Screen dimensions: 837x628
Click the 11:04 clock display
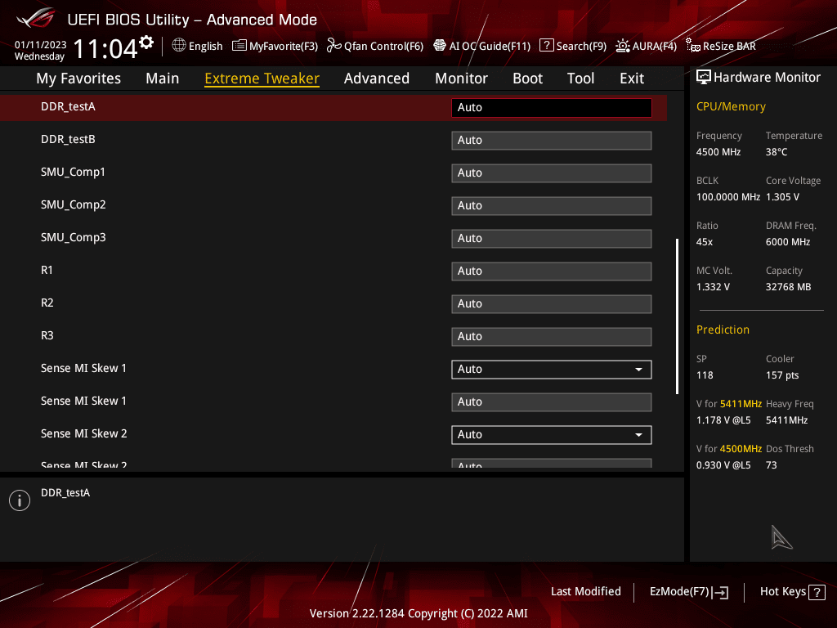(105, 48)
